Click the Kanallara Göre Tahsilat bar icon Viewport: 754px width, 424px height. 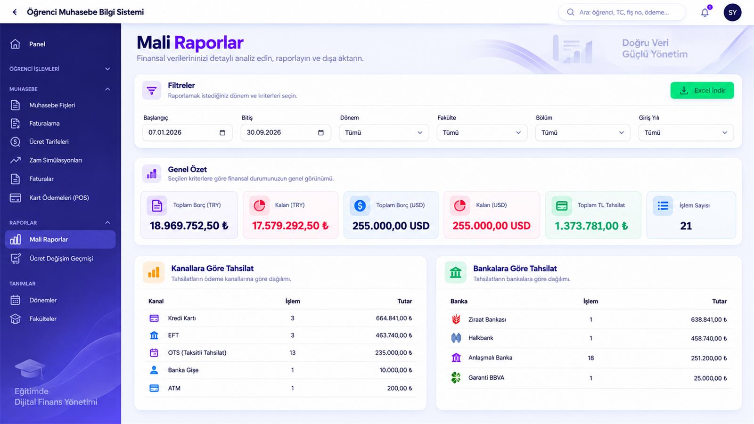154,272
